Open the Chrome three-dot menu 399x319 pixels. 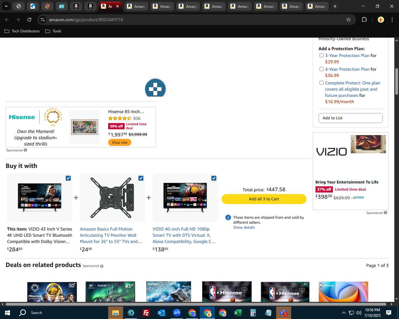(392, 20)
